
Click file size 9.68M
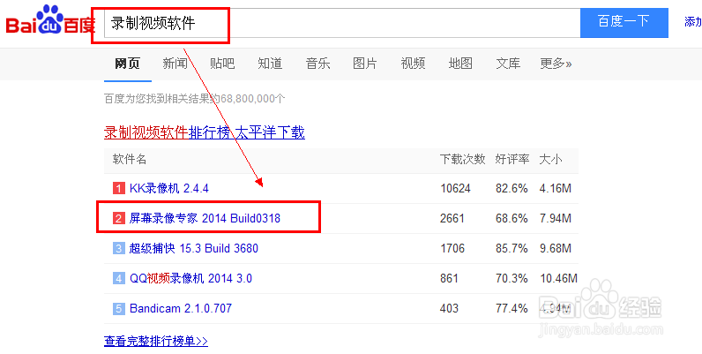coord(556,248)
